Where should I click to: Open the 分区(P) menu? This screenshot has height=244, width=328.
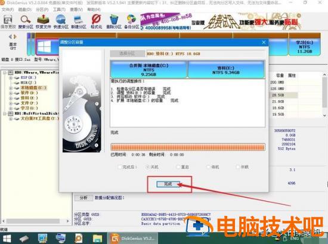point(42,10)
